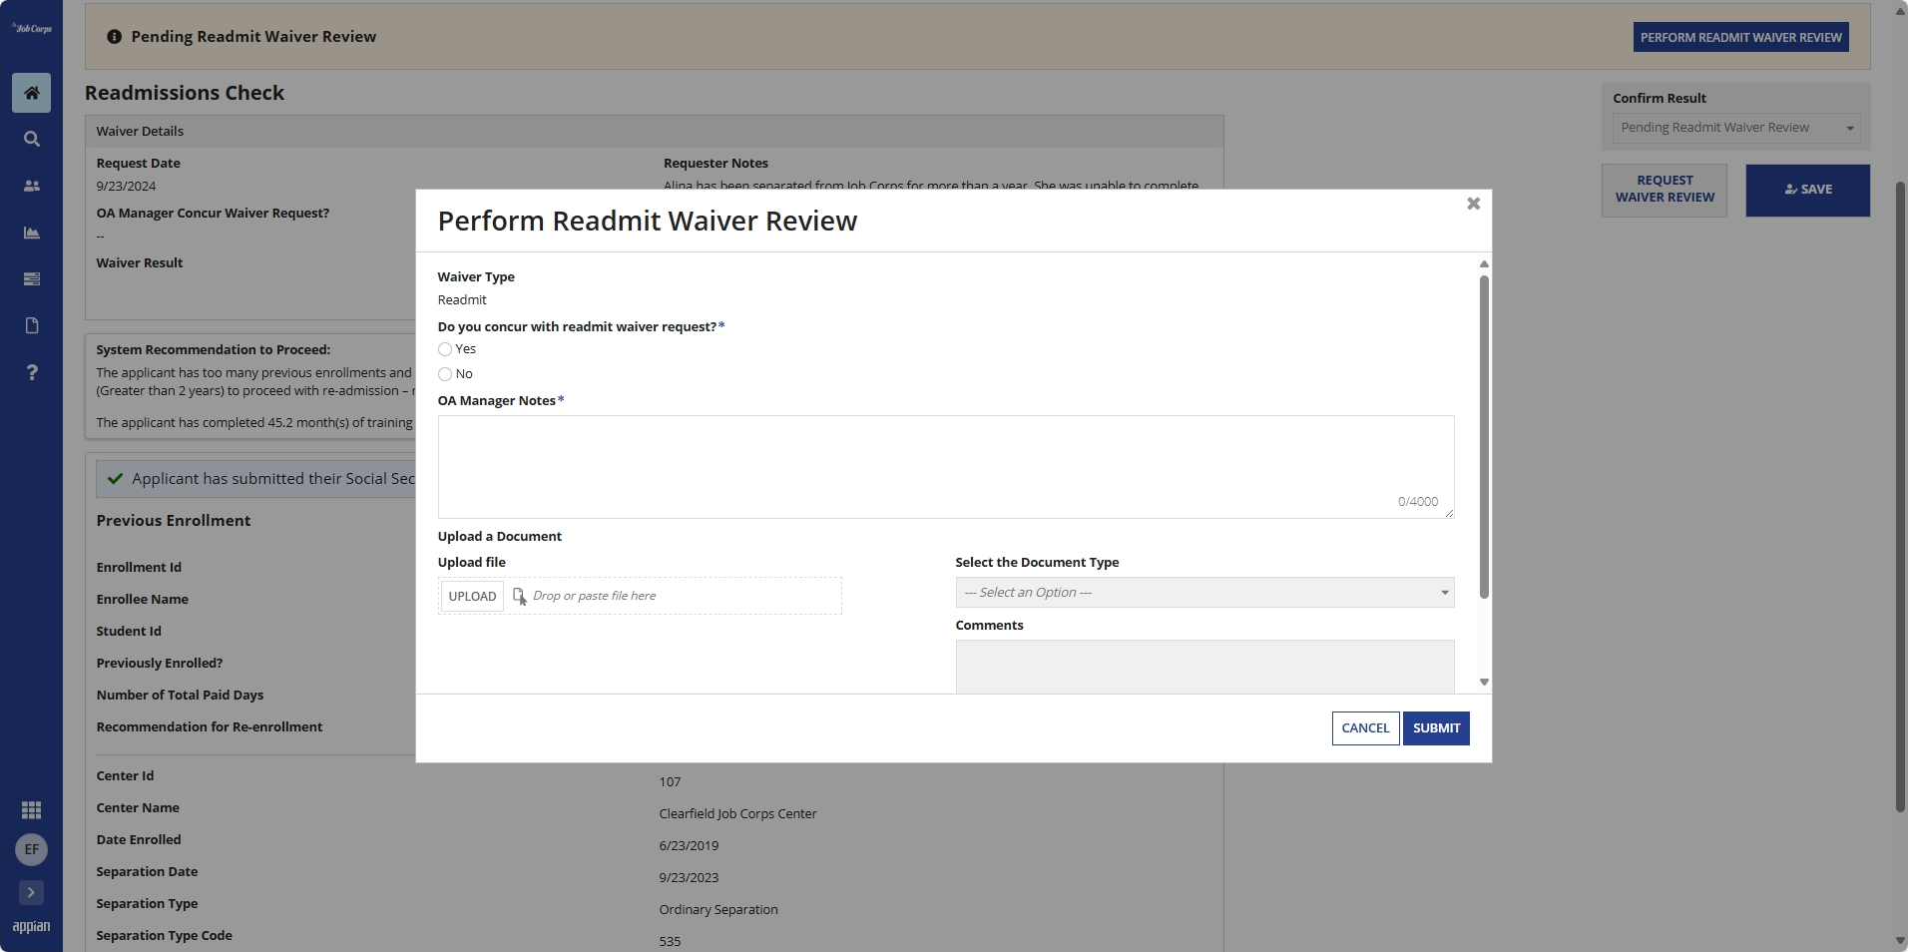This screenshot has height=952, width=1908.
Task: Click the SAVE button
Action: pyautogui.click(x=1807, y=190)
